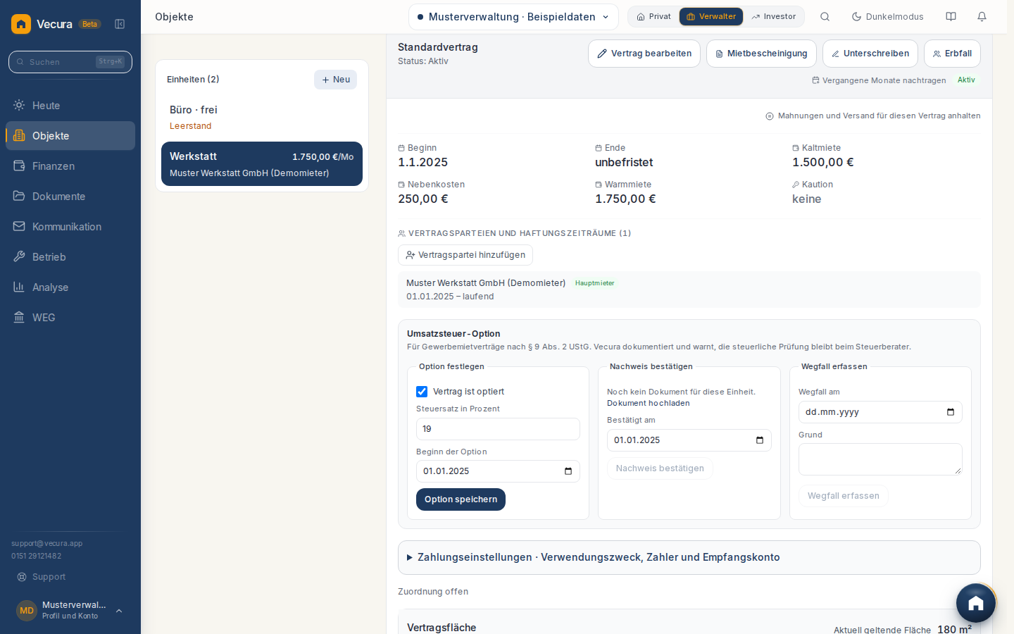This screenshot has height=634, width=1014.
Task: Open Finanzen section
Action: click(x=70, y=166)
